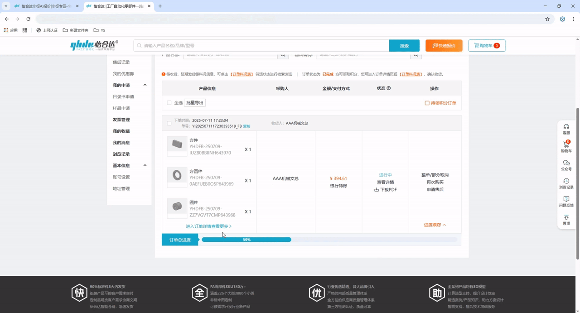This screenshot has width=580, height=313.
Task: Click the 客服 headset icon in right sidebar
Action: click(566, 127)
